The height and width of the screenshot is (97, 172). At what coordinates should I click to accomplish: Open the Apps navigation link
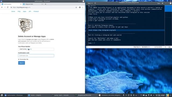click(24, 11)
